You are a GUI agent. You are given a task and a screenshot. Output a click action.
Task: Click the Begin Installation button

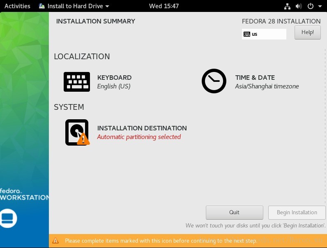point(297,213)
